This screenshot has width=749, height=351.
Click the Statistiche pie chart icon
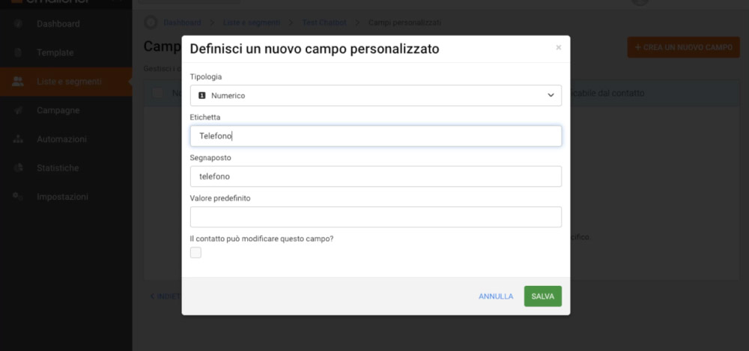18,168
